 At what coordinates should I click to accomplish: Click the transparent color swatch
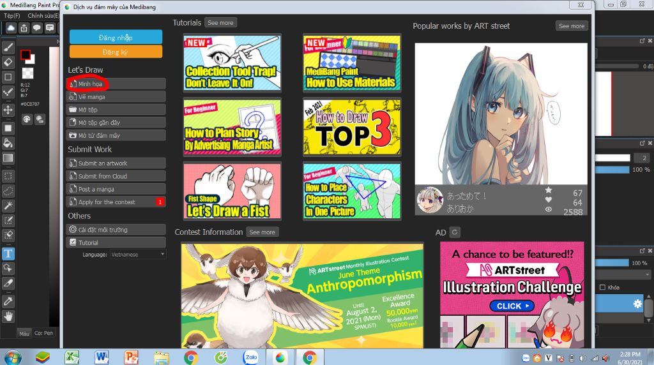point(27,73)
